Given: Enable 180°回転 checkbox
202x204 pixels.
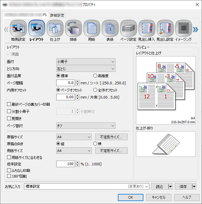Looking at the screenshot, I should point(9,176).
